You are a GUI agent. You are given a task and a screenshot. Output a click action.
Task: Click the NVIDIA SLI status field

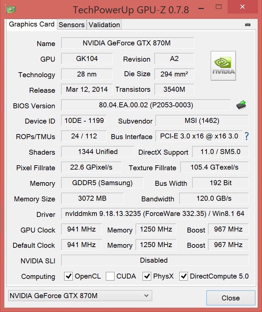tap(154, 260)
